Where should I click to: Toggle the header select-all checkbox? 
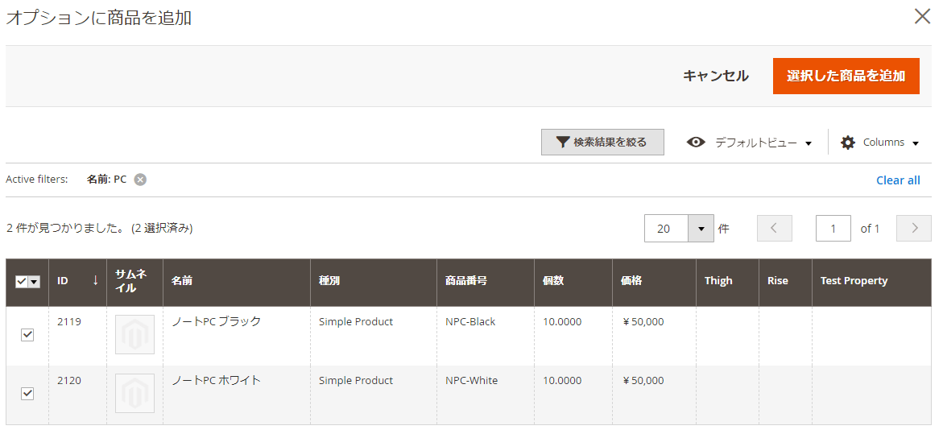click(x=22, y=282)
